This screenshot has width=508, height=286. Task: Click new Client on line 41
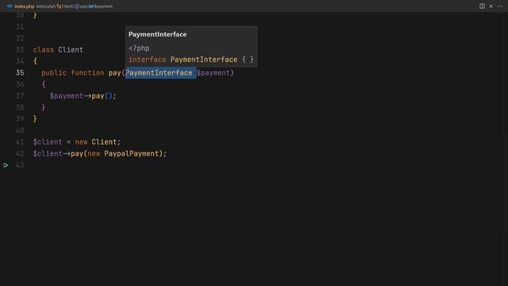pos(95,142)
